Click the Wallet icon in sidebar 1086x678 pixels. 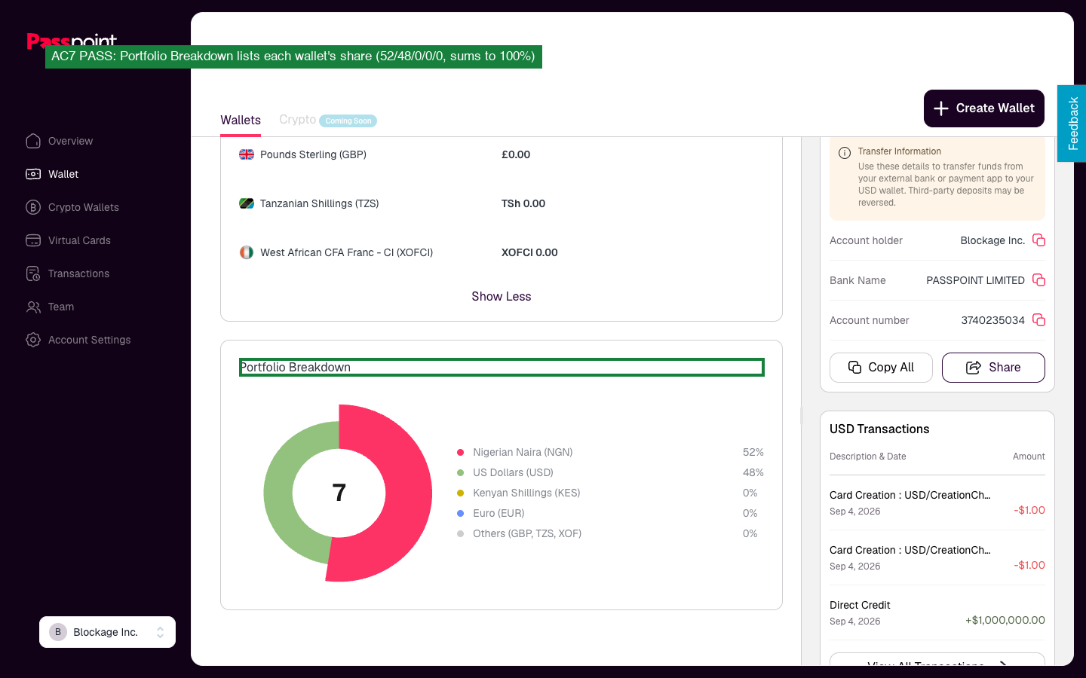pyautogui.click(x=33, y=174)
